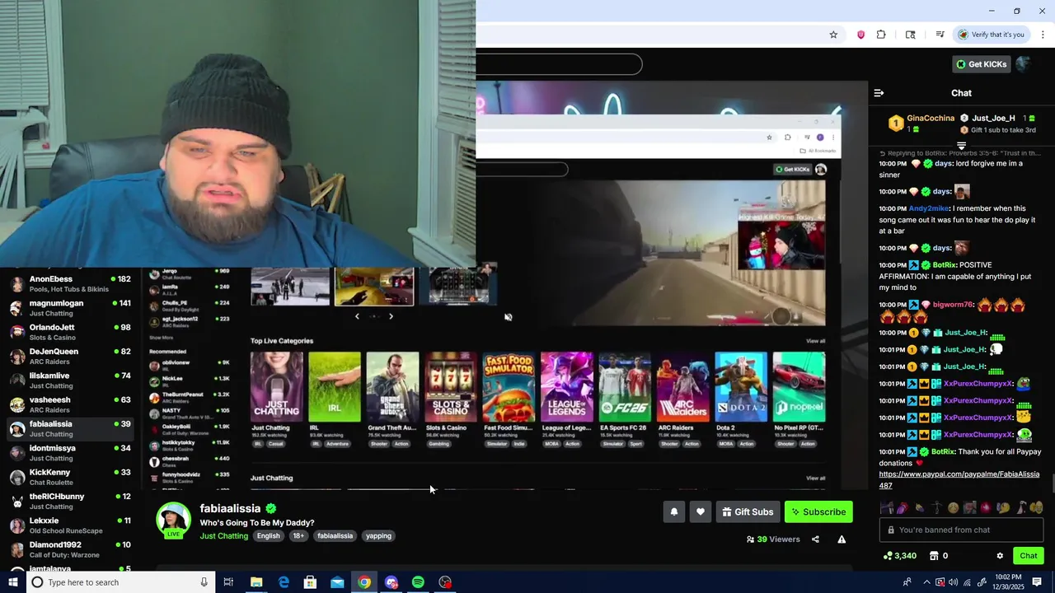Open DeJenQueen channel in sidebar
Image resolution: width=1055 pixels, height=593 pixels.
pyautogui.click(x=69, y=357)
